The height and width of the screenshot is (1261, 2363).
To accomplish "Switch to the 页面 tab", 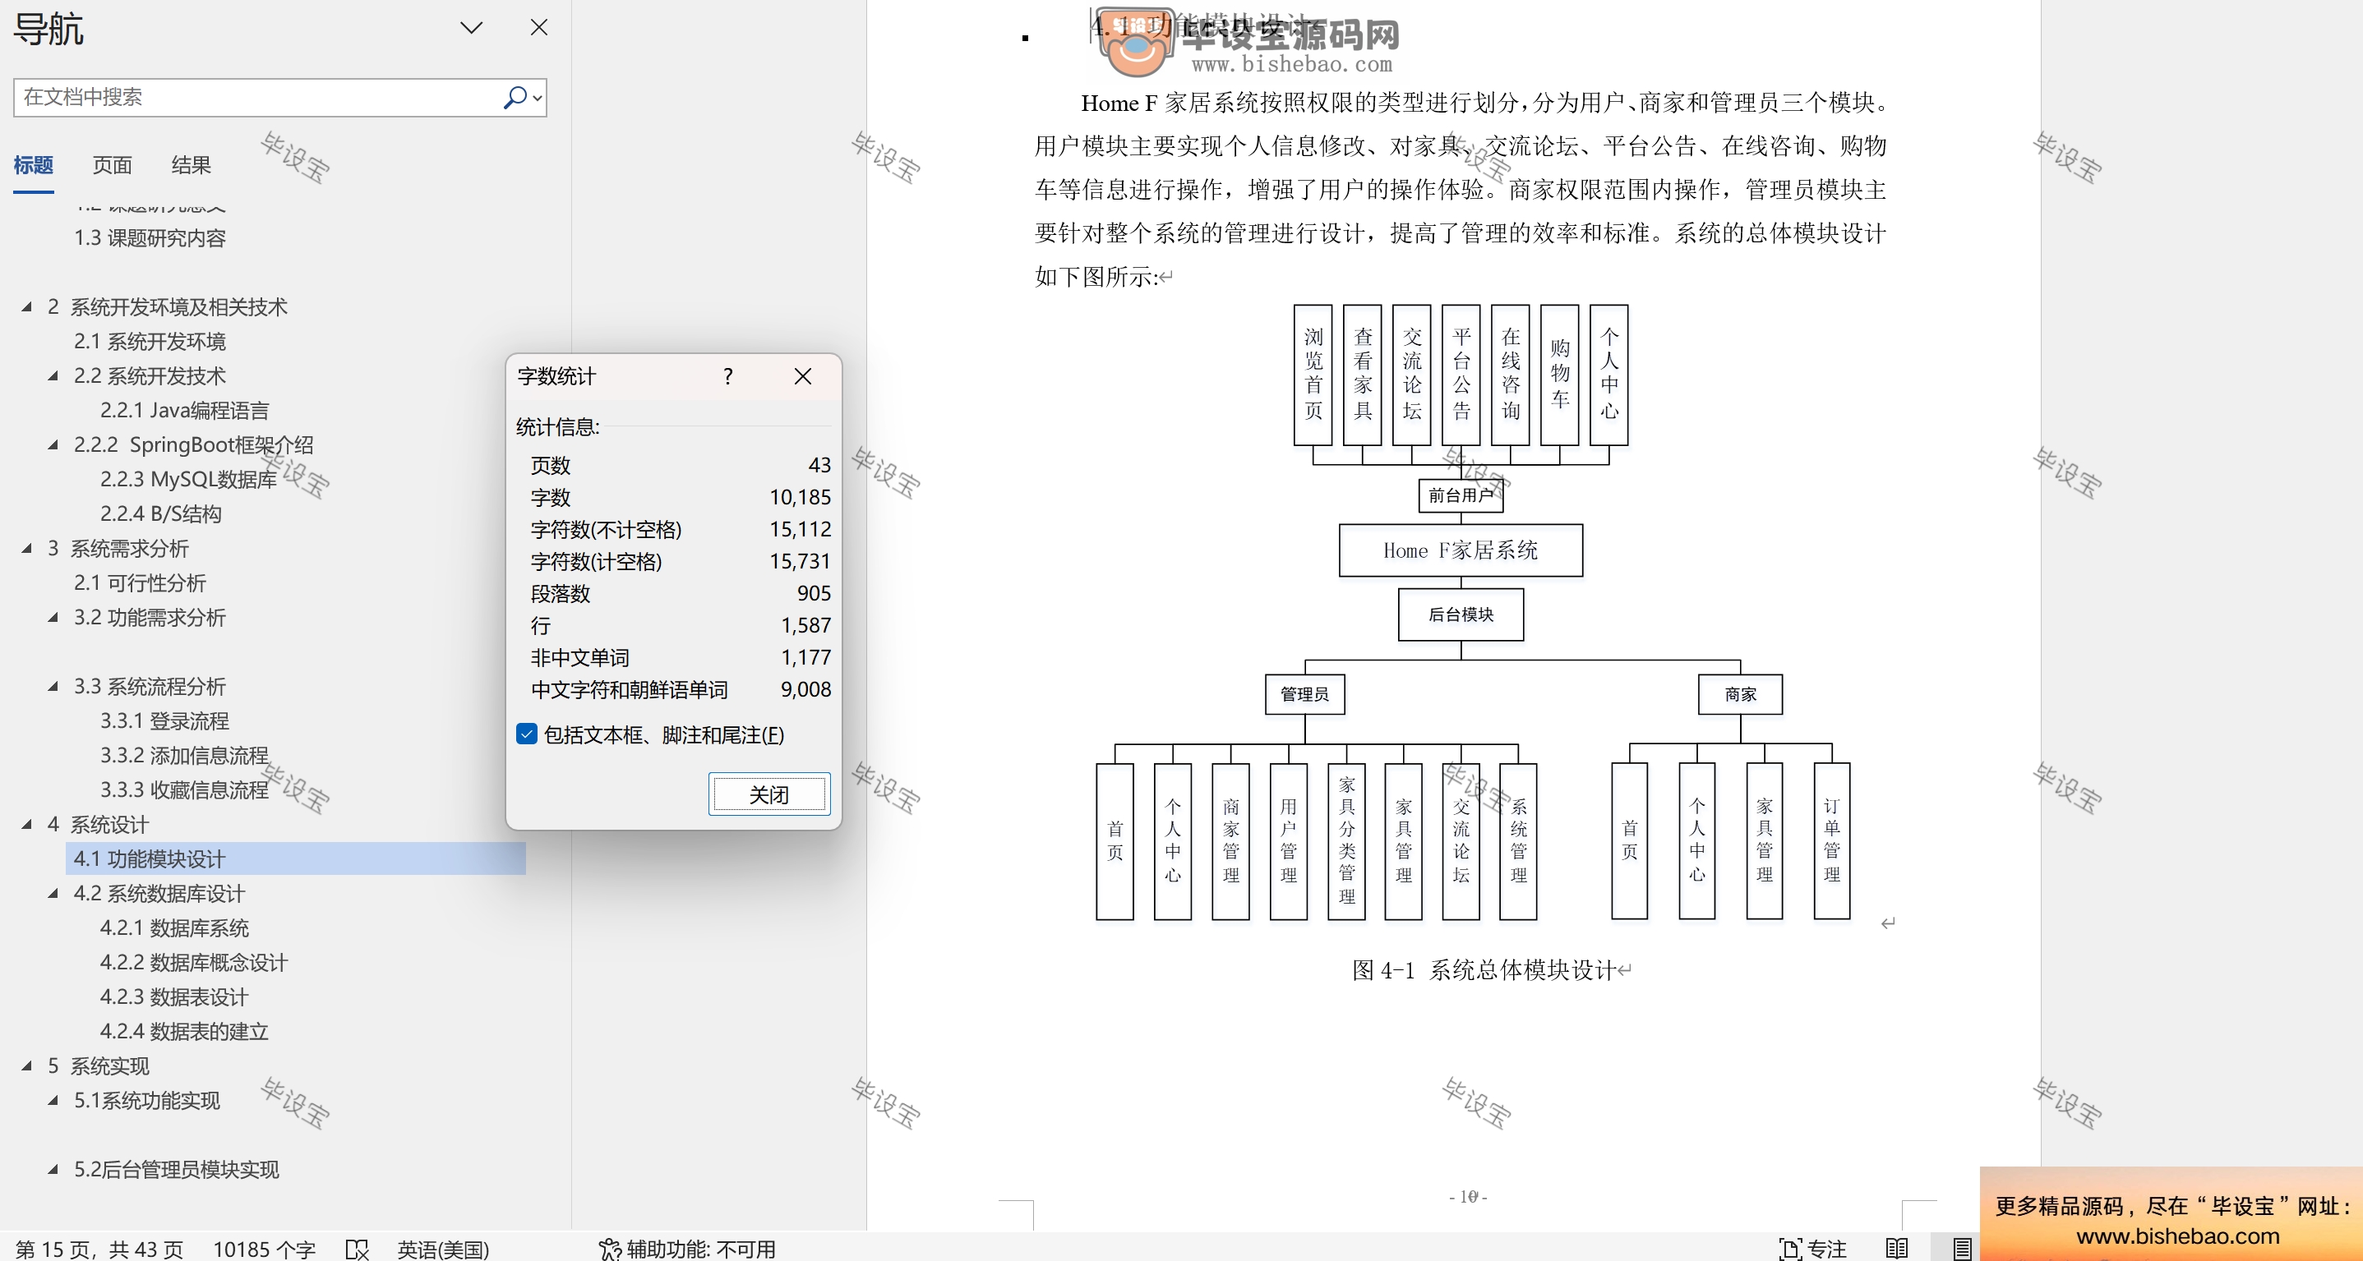I will tap(112, 165).
